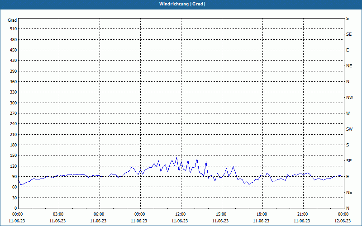
Task: Click the "SW" compass direction label
Action: pyautogui.click(x=349, y=129)
